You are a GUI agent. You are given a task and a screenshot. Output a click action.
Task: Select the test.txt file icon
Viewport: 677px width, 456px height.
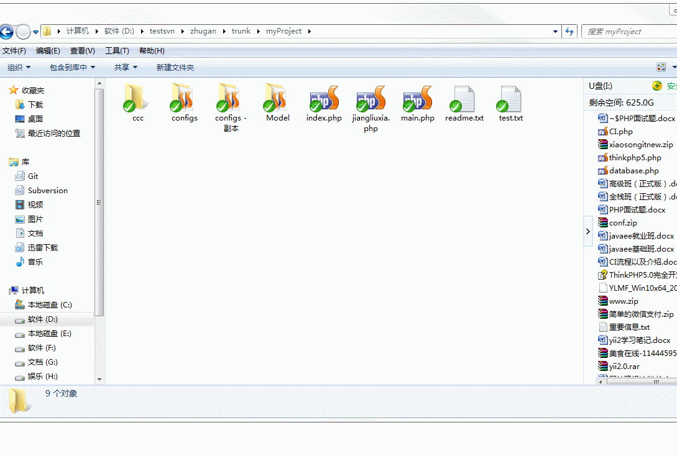click(510, 99)
